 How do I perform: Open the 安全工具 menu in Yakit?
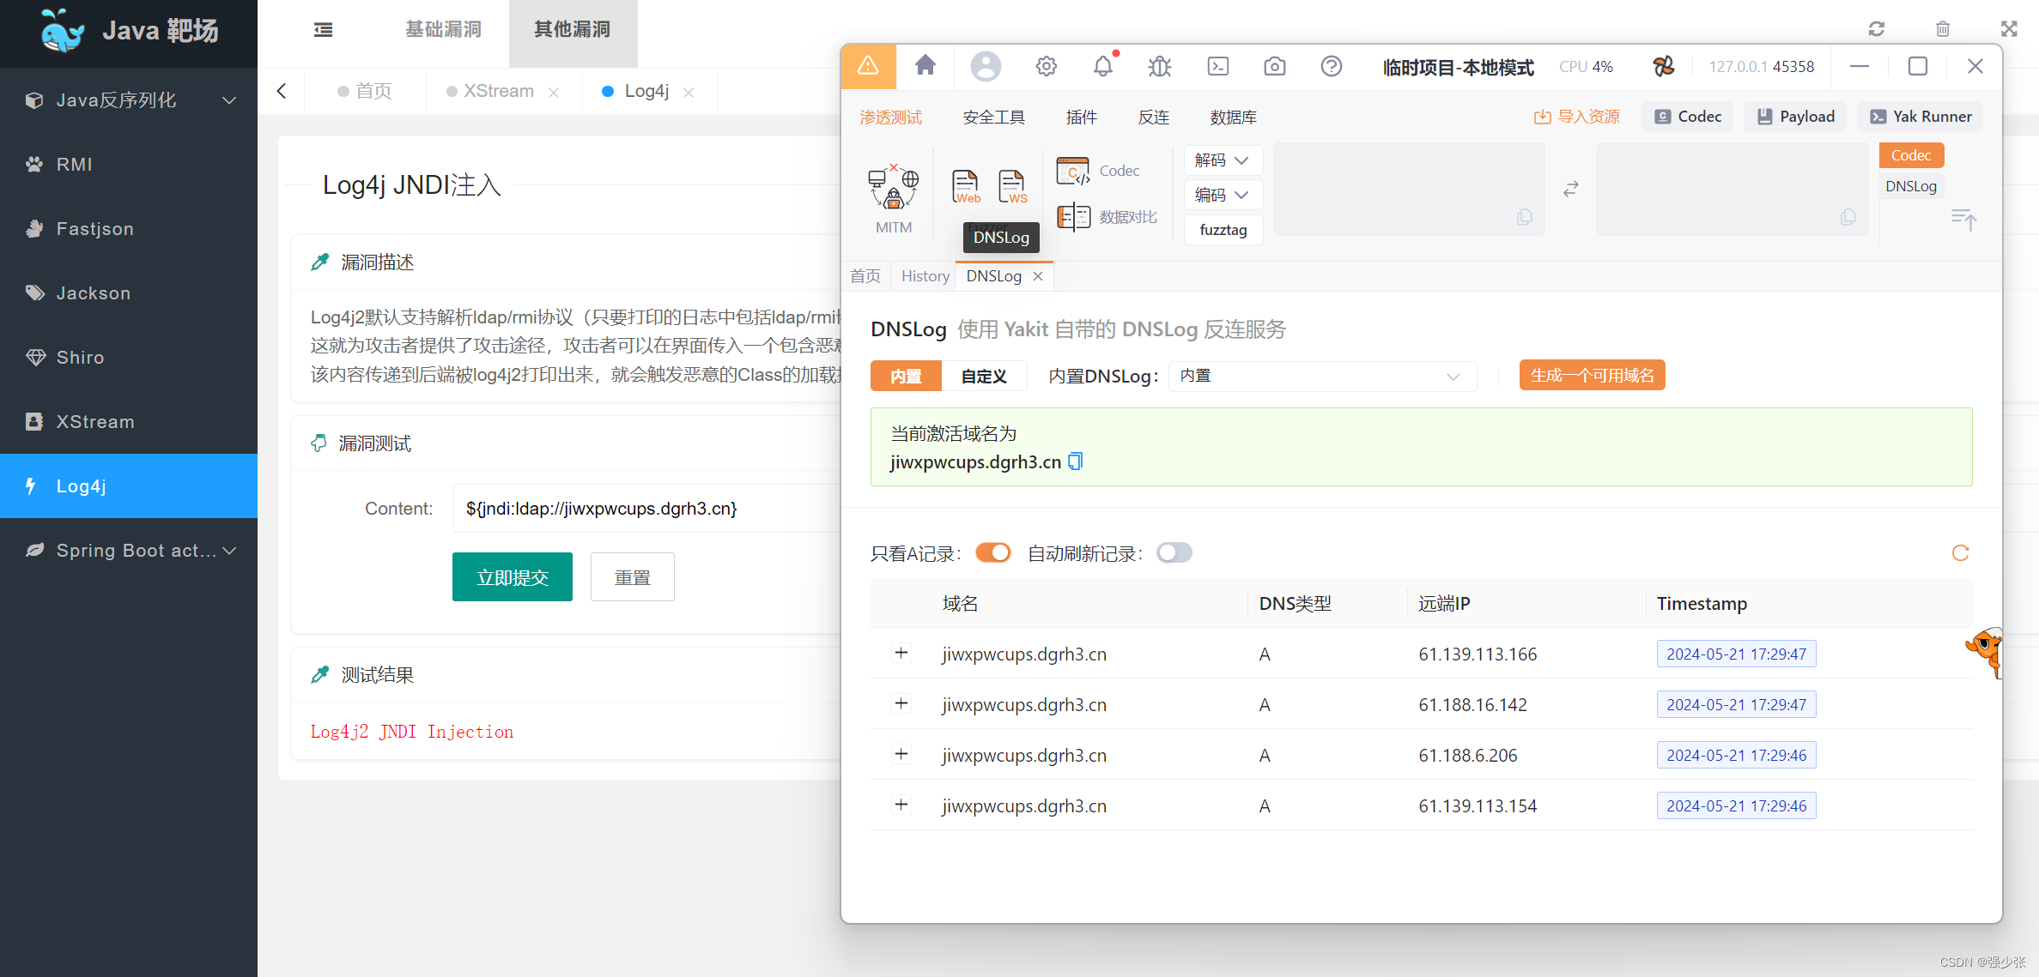[993, 118]
